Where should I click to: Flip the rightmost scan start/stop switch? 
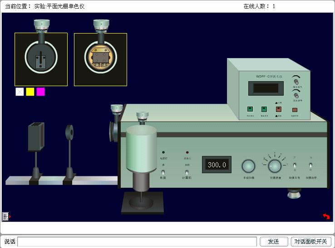tap(310, 166)
